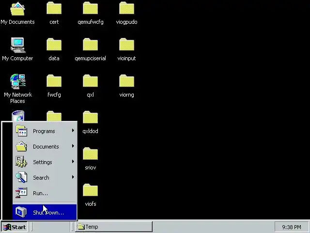
Task: Click the "cert" label text
Action: 54,22
